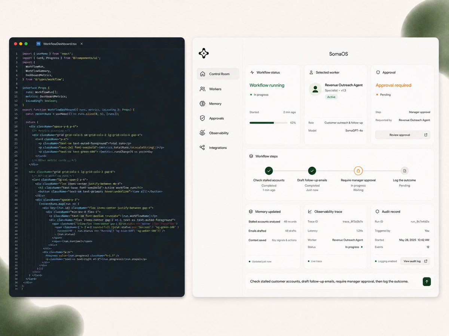The width and height of the screenshot is (449, 336).
Task: Click the Workers people icon
Action: pos(202,89)
